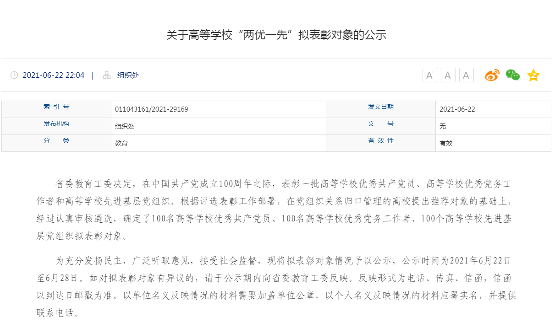Click the clock icon beside publish time
The width and height of the screenshot is (555, 328).
click(x=14, y=75)
